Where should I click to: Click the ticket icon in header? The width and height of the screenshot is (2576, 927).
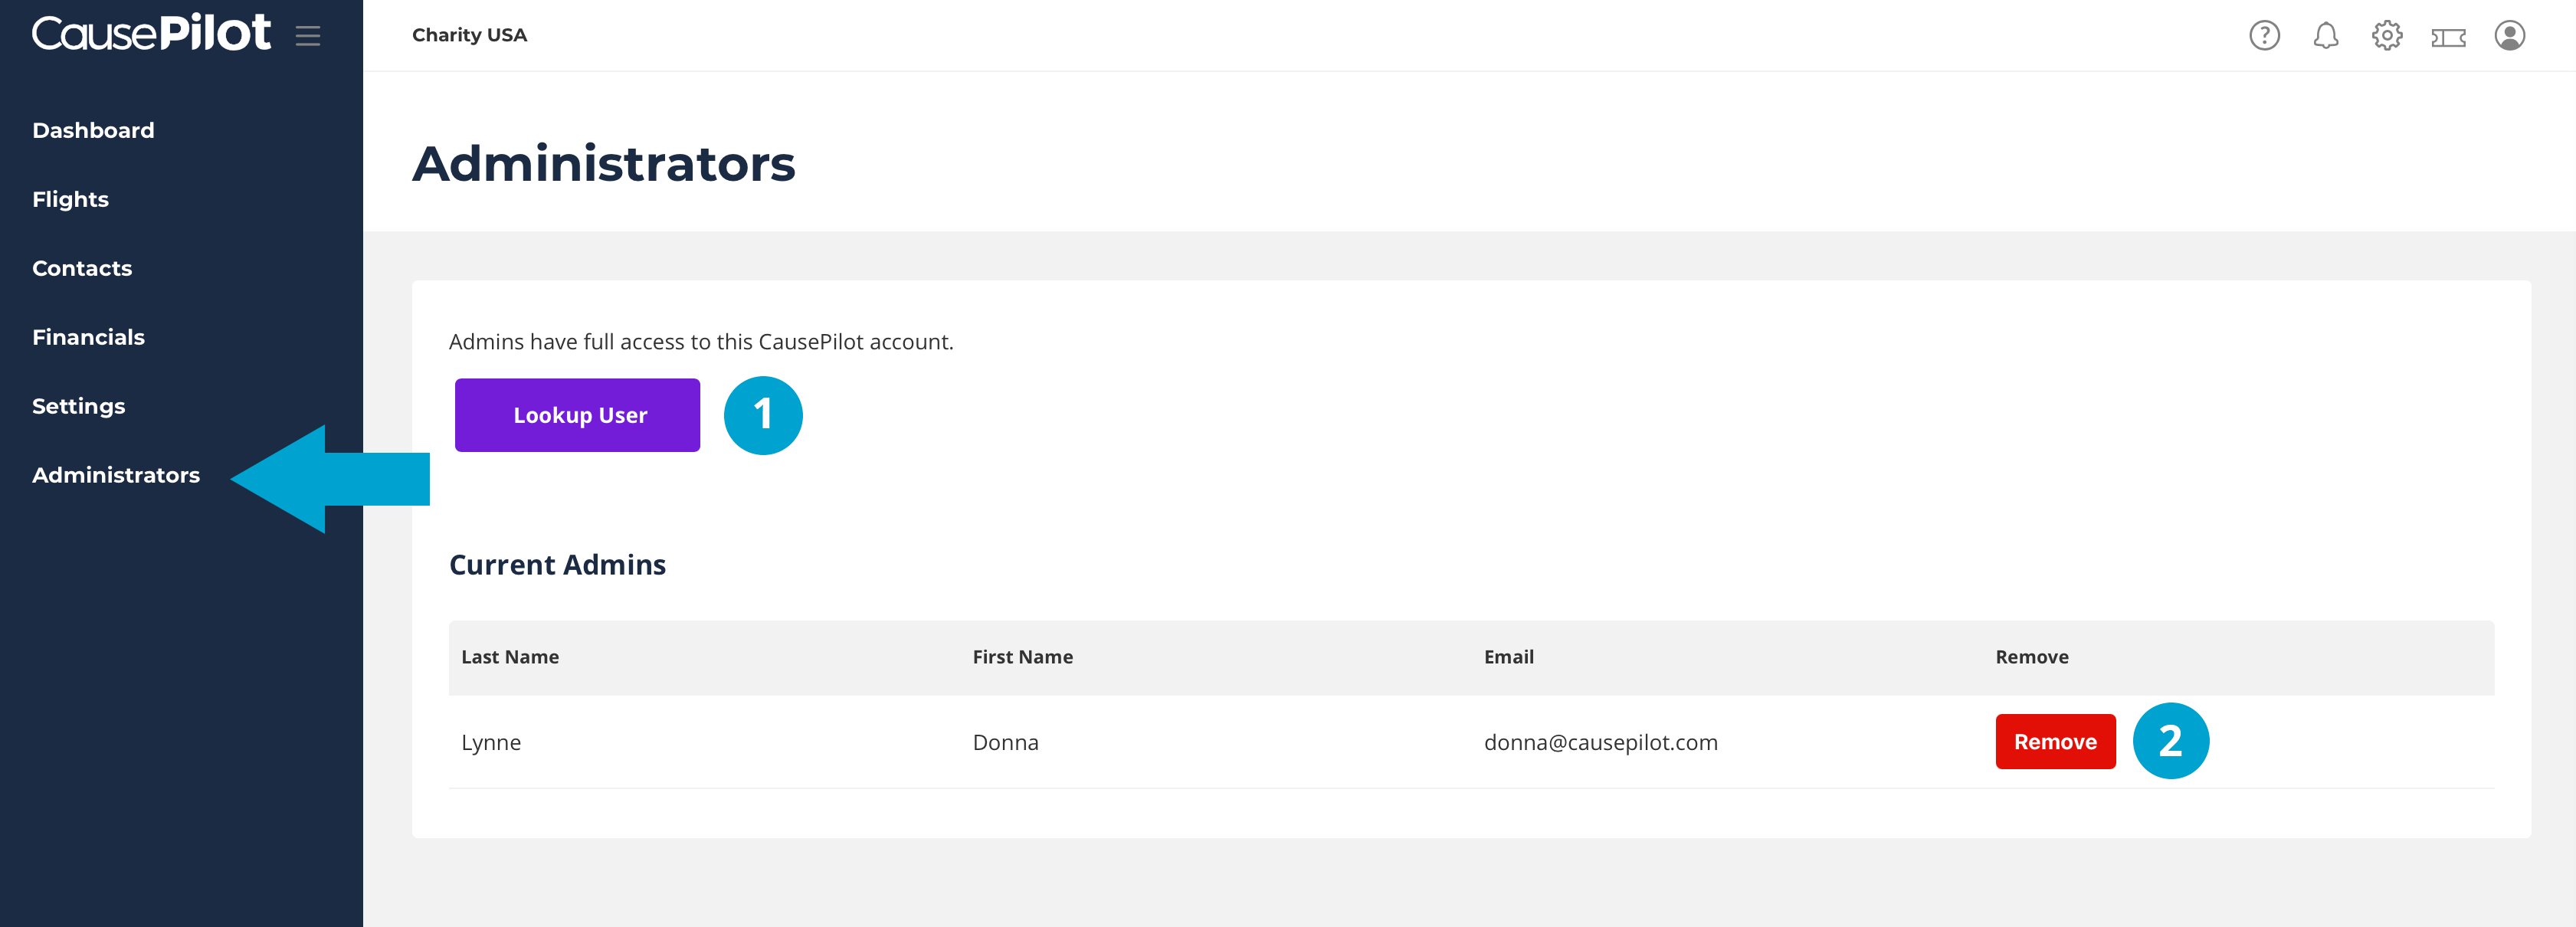2448,37
